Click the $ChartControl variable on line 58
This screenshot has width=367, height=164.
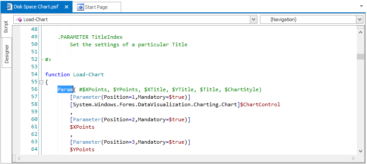[x=260, y=104]
